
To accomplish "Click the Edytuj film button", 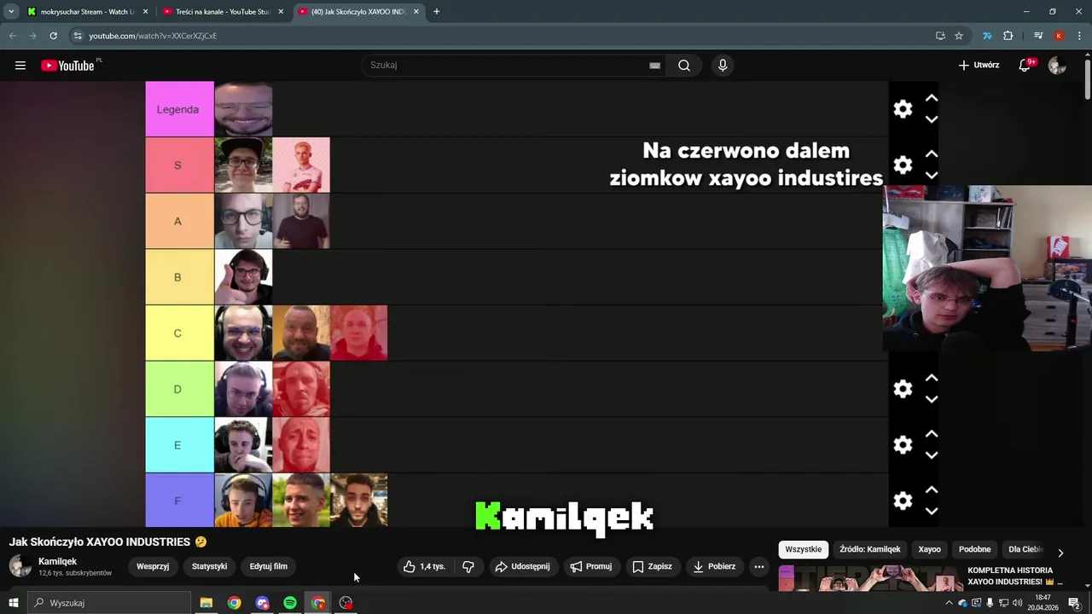I will coord(269,566).
